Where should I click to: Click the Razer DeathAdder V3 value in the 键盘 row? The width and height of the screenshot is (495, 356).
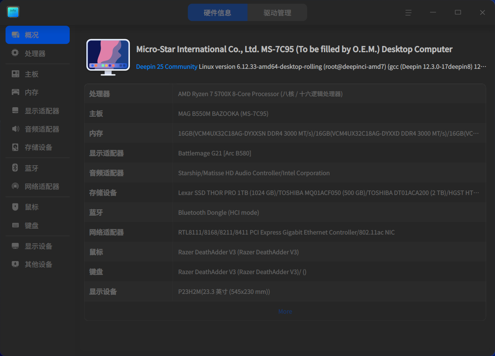tap(242, 272)
